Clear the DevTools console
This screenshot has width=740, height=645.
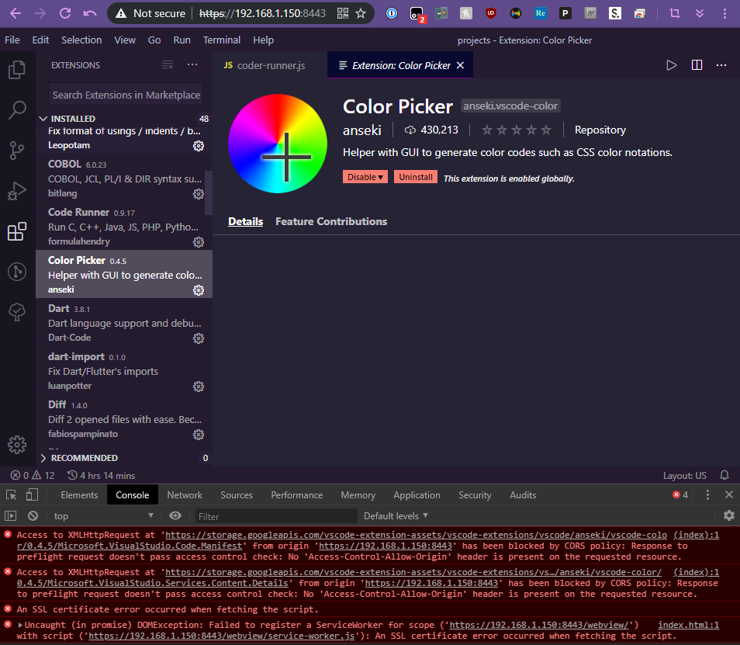tap(33, 515)
